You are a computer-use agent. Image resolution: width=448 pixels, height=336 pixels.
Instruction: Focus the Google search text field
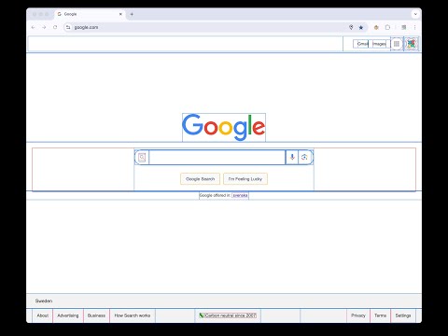pos(217,157)
